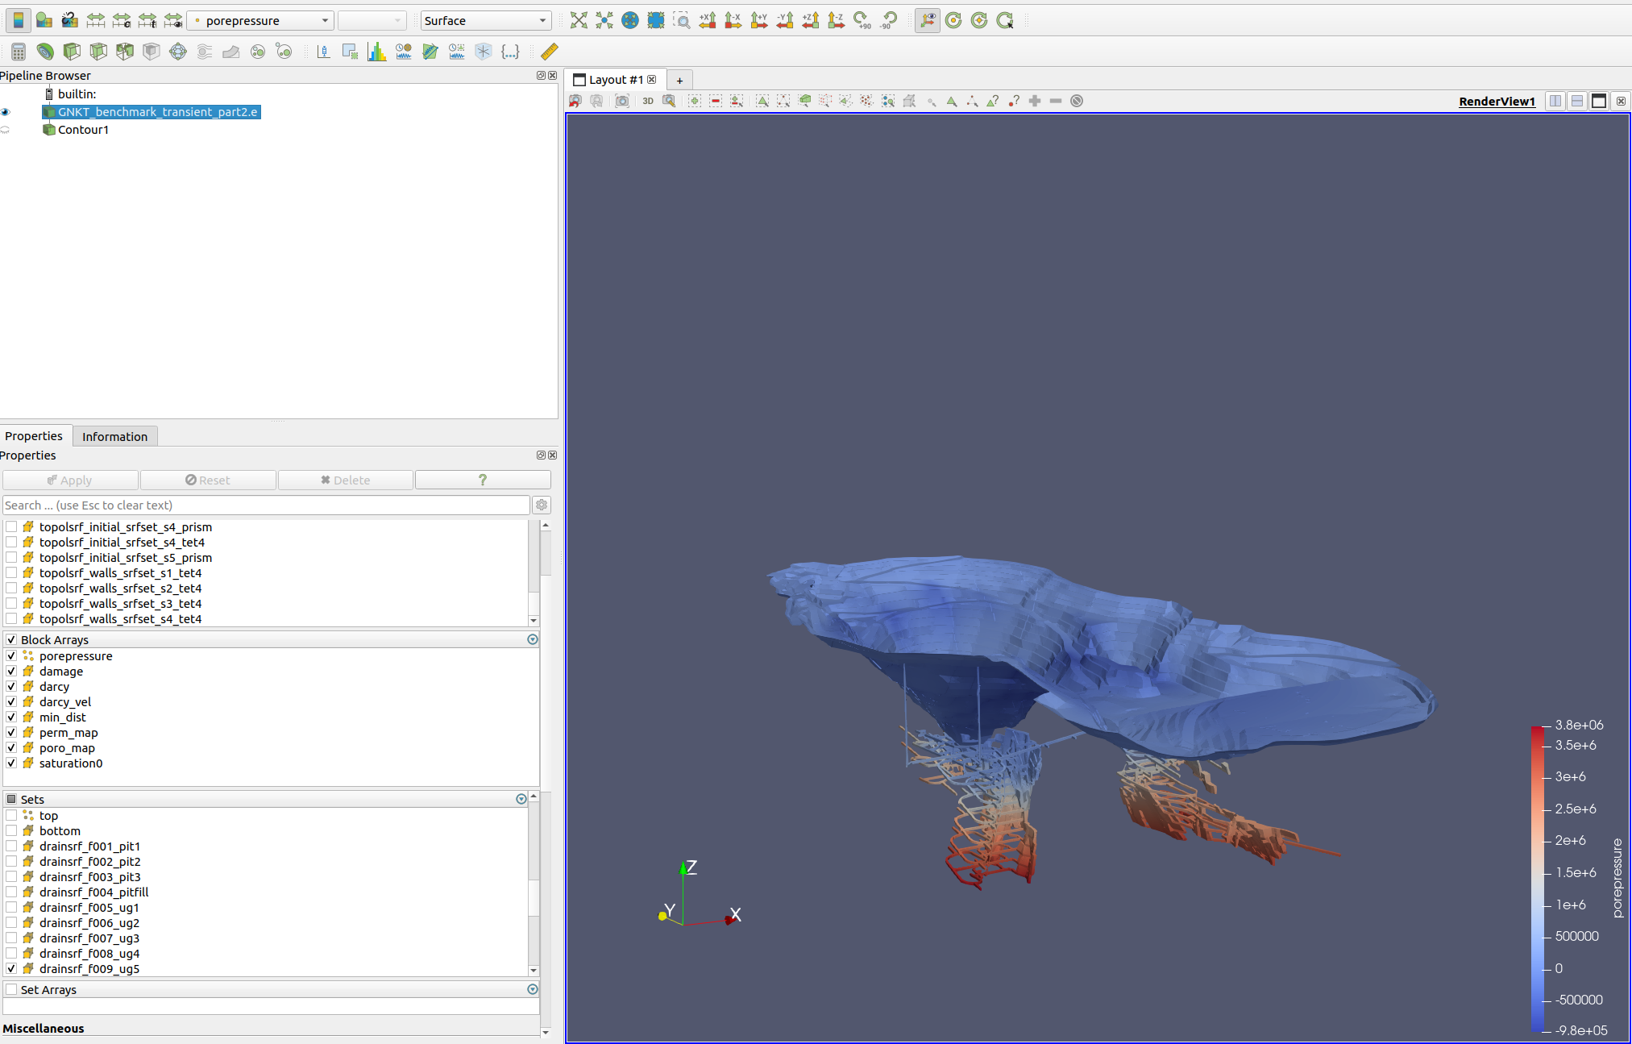Open the Surface representation dropdown
Screen dimensions: 1632x1044
tap(484, 20)
